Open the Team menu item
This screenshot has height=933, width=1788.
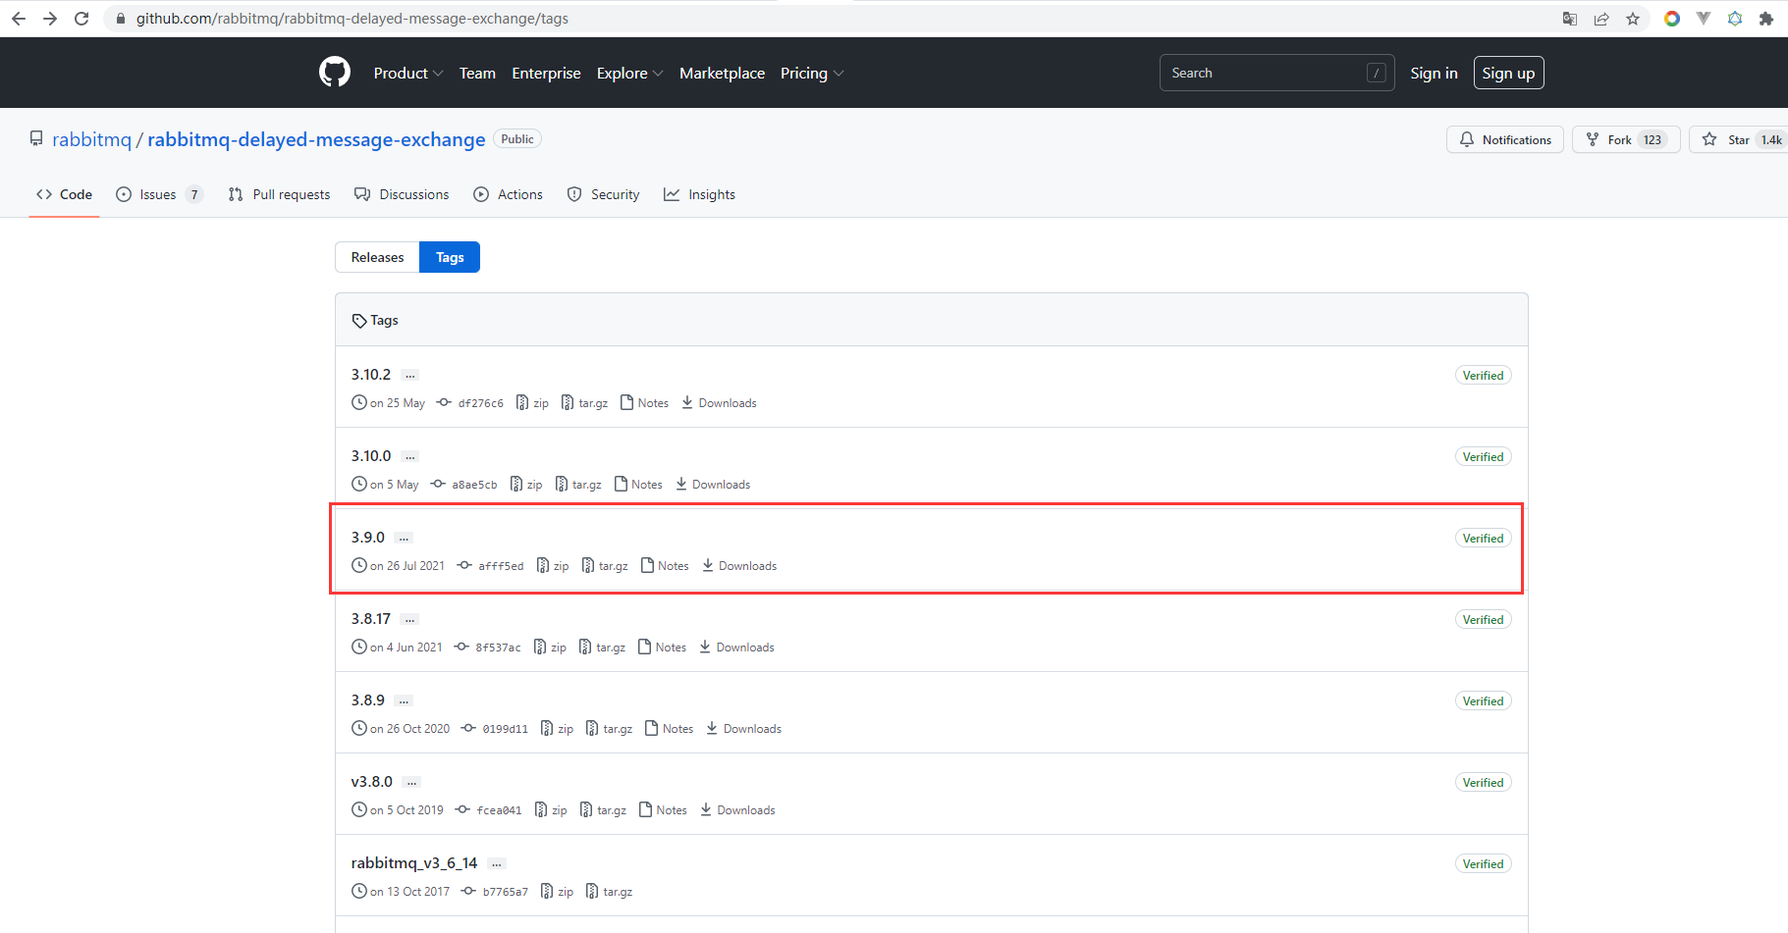tap(477, 74)
